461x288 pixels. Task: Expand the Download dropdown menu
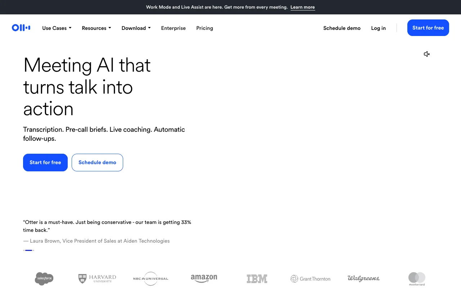point(136,28)
